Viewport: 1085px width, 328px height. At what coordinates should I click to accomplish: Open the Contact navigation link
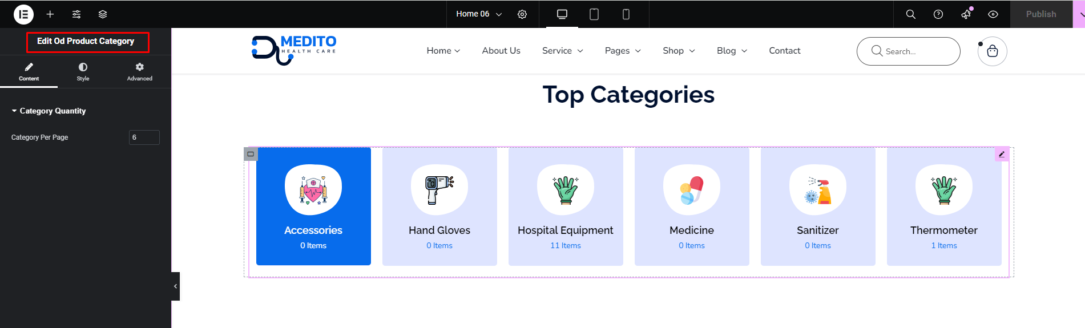point(784,51)
